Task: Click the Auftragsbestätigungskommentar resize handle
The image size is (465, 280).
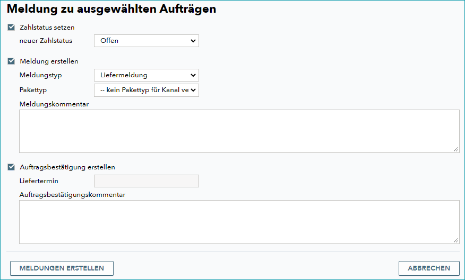Action: (x=456, y=240)
